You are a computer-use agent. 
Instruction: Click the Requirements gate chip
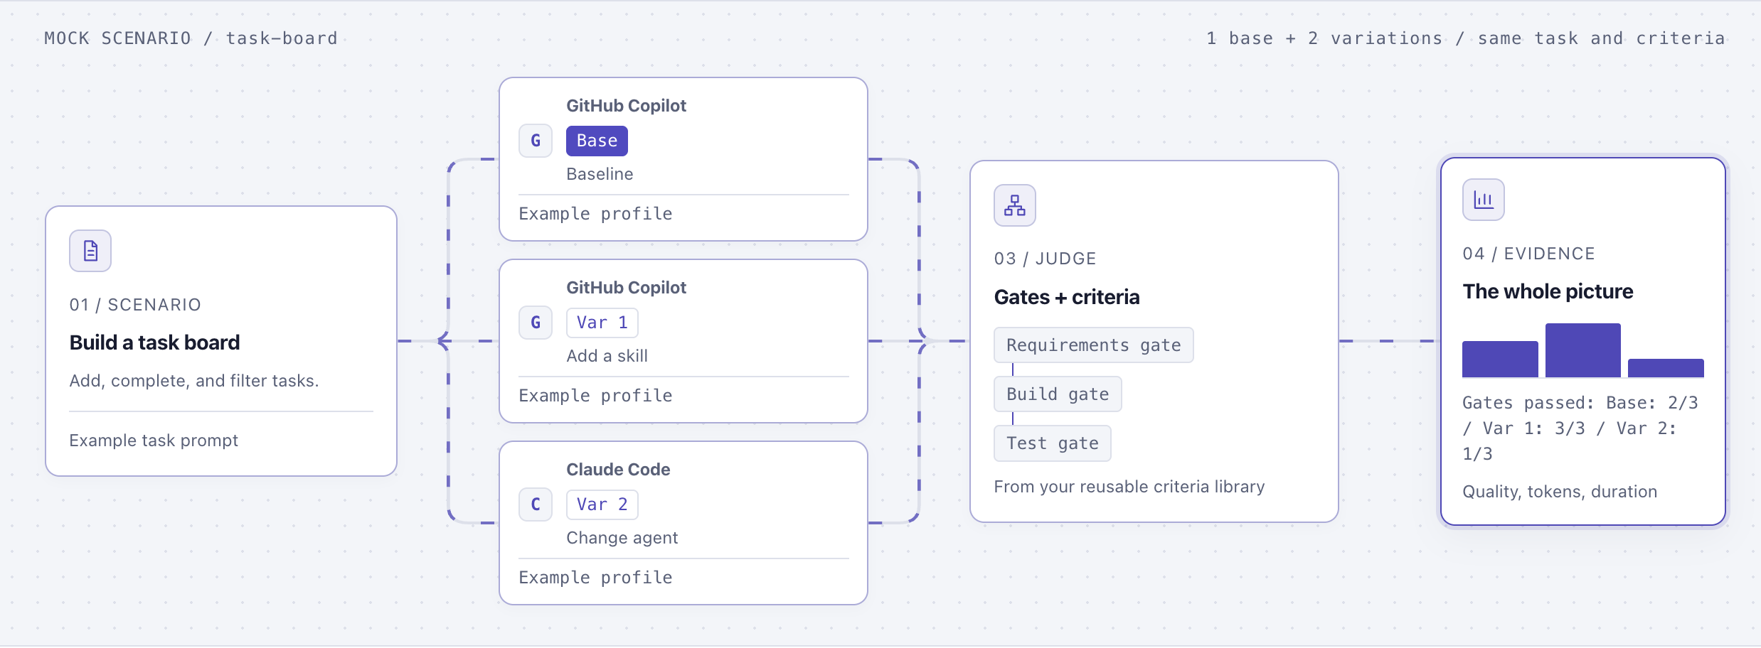(x=1094, y=345)
